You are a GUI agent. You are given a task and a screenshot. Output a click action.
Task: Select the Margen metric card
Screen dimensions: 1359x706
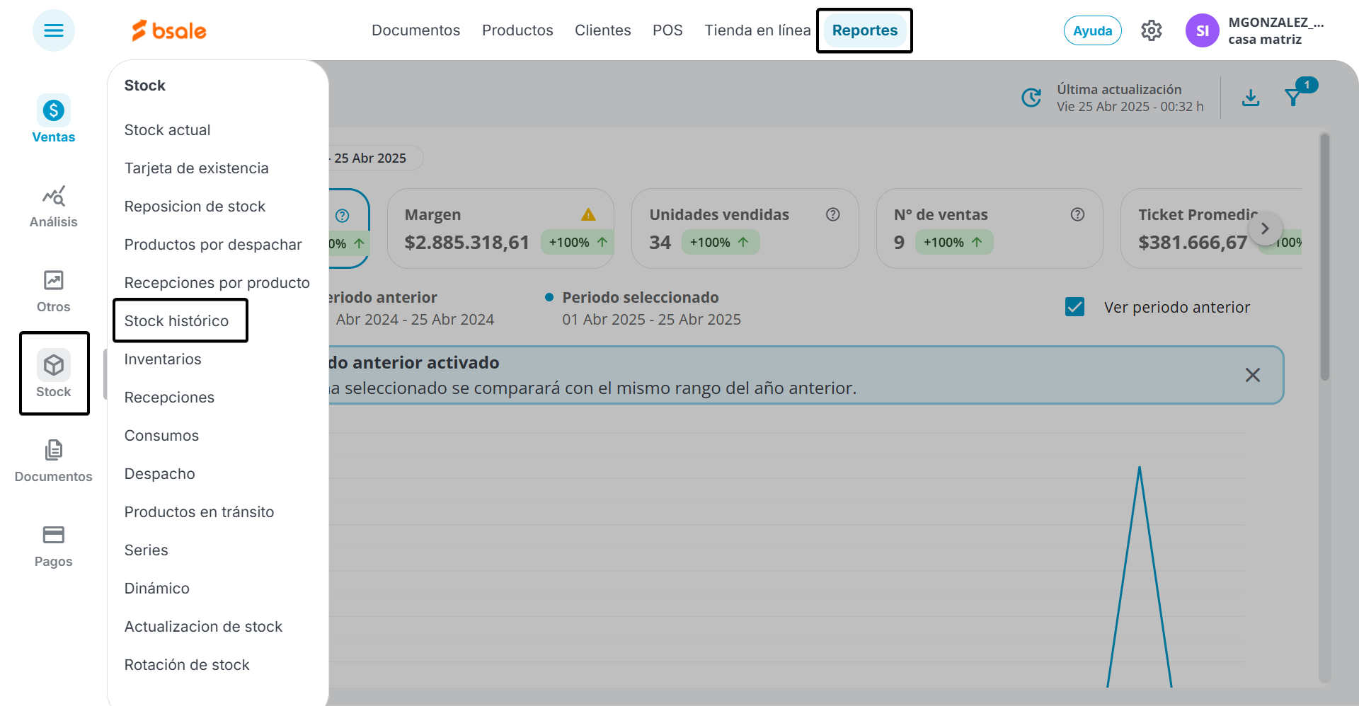tap(500, 228)
